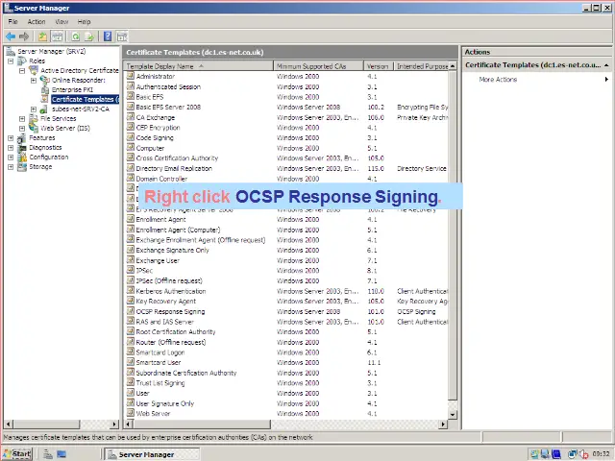
Task: Click the quick launch desktop icon in taskbar
Action: [61, 454]
